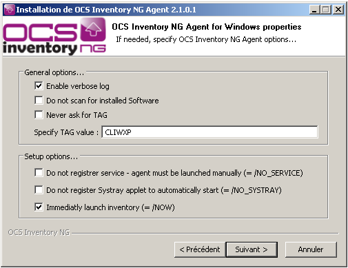Viewport: 348px width, 268px height.
Task: Focus the TAG value field containing CLIWXP
Action: tap(209, 132)
